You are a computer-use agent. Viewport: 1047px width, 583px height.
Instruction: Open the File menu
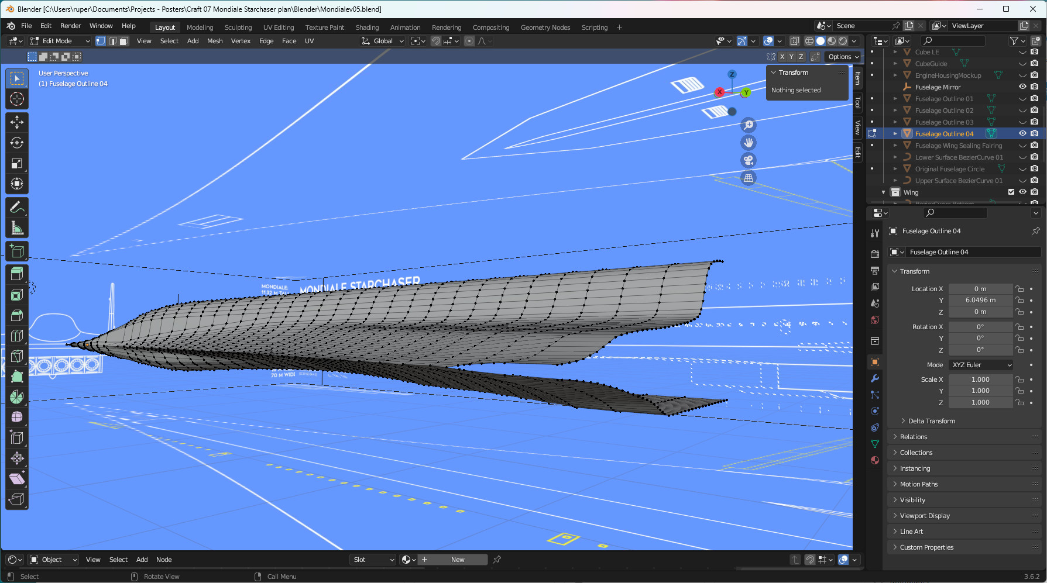pyautogui.click(x=26, y=26)
